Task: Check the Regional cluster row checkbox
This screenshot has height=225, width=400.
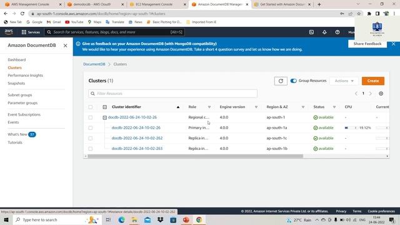Action: (x=90, y=117)
